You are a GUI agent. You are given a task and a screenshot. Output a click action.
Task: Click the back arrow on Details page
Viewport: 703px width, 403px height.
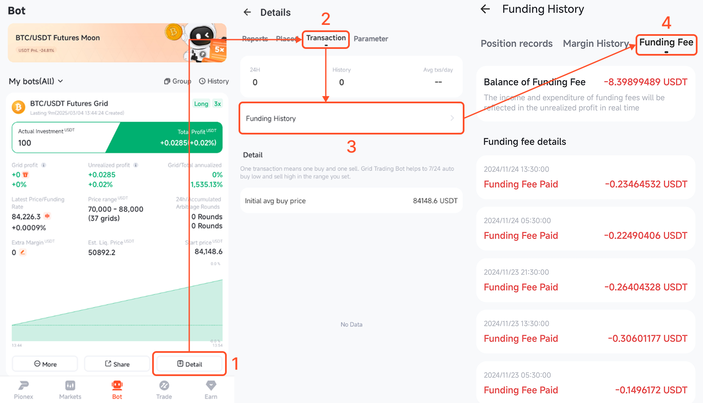coord(247,13)
